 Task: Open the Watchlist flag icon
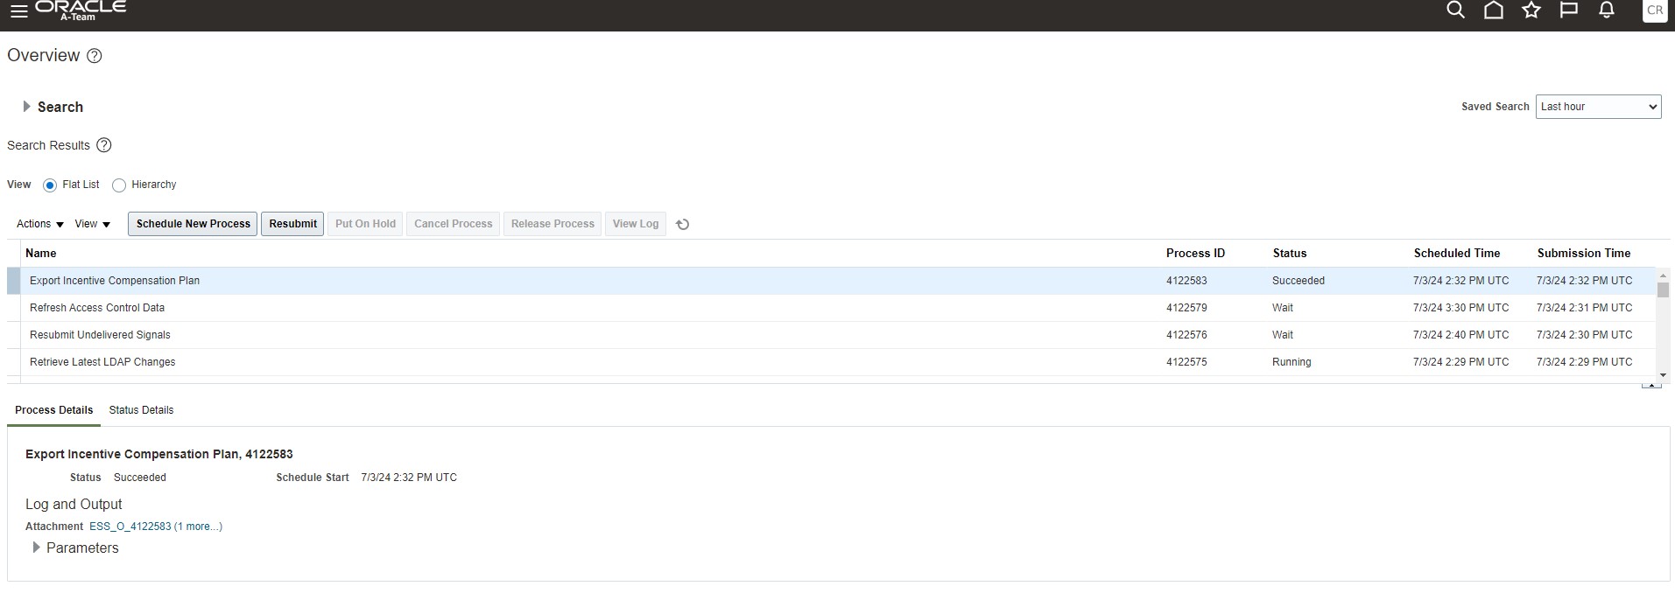(1569, 10)
